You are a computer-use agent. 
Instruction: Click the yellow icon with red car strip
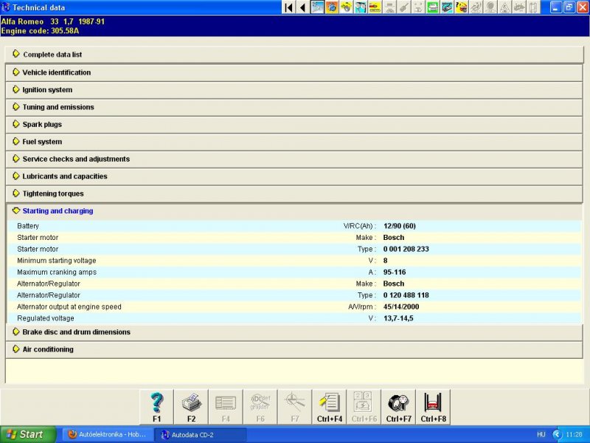(375, 7)
